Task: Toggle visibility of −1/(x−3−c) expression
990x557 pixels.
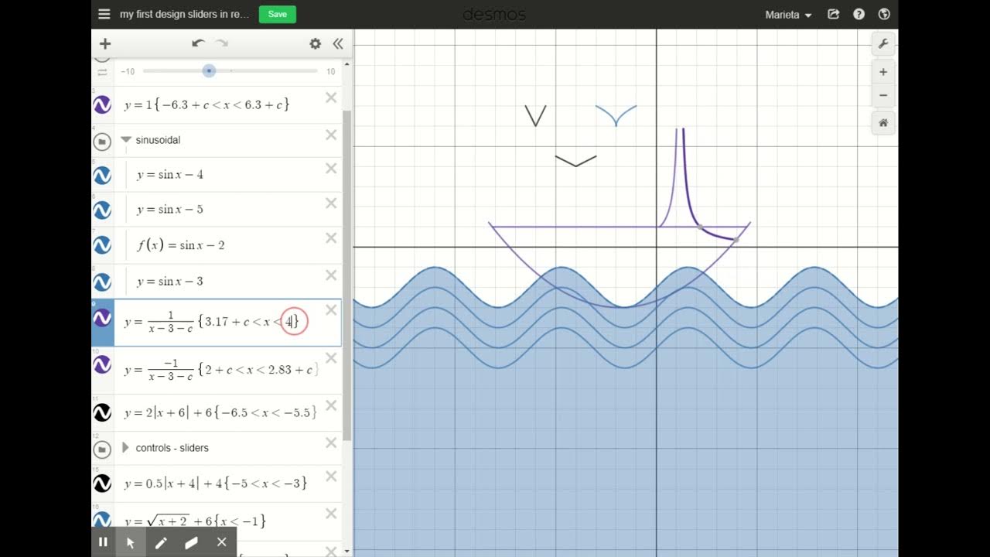Action: (x=102, y=364)
